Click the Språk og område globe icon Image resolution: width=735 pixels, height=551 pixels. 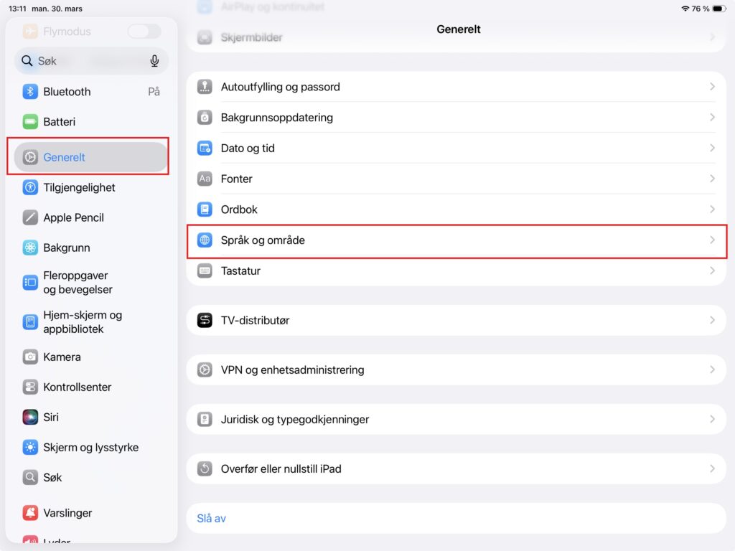click(205, 240)
